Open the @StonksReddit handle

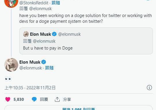coord(34,3)
